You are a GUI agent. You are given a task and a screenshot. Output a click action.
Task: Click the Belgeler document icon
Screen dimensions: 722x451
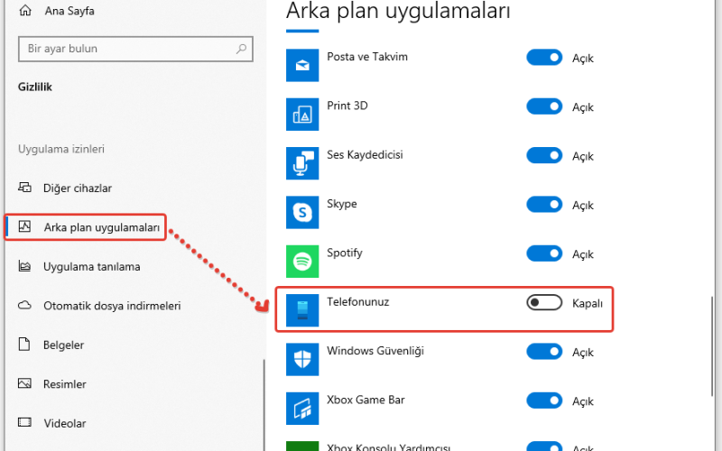coord(24,345)
